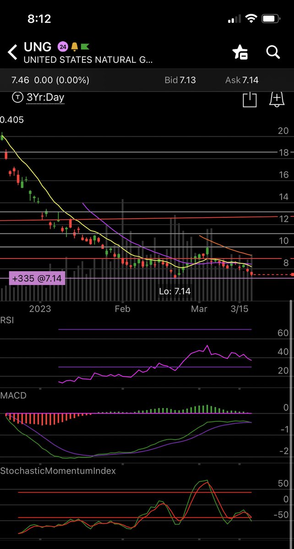Open the search magnifier icon
Screen dimensions: 294x549
pyautogui.click(x=273, y=52)
